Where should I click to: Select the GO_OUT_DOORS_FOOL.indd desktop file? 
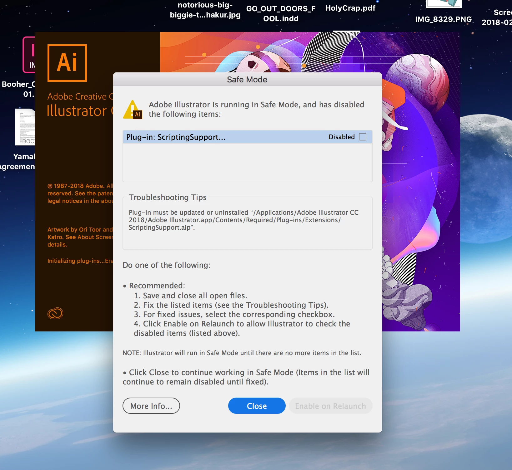point(281,13)
